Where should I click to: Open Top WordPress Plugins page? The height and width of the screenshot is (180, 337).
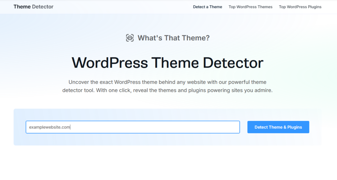tap(300, 7)
